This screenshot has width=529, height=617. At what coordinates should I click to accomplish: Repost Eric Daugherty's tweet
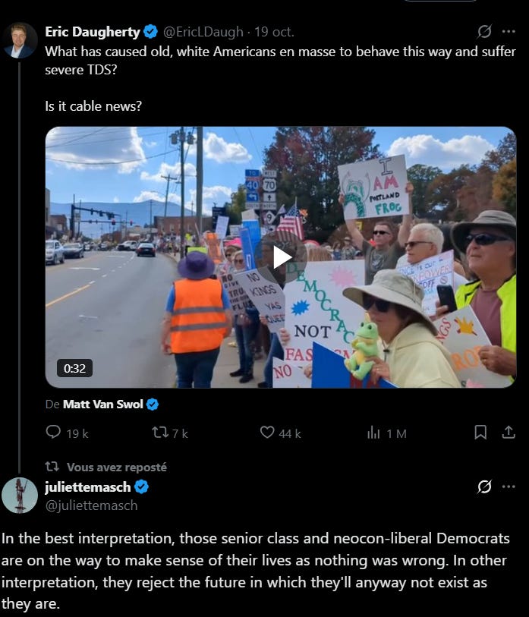point(170,433)
